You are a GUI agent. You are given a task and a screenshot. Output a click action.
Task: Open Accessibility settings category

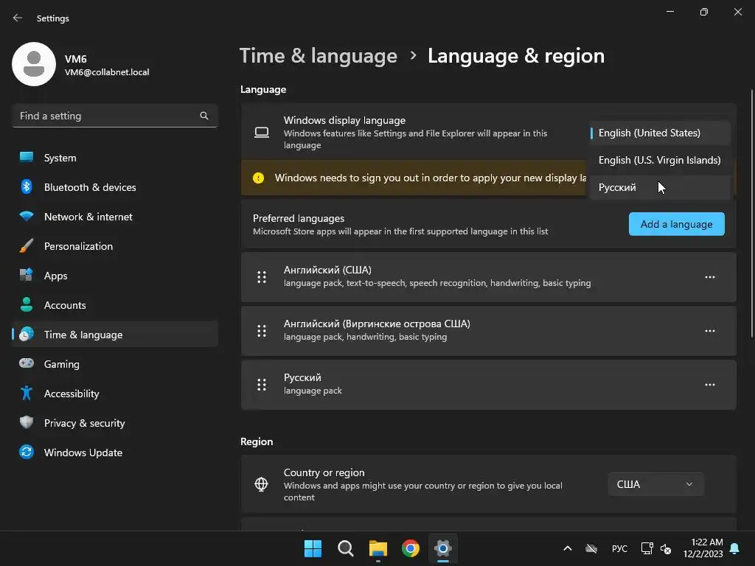[x=114, y=394]
